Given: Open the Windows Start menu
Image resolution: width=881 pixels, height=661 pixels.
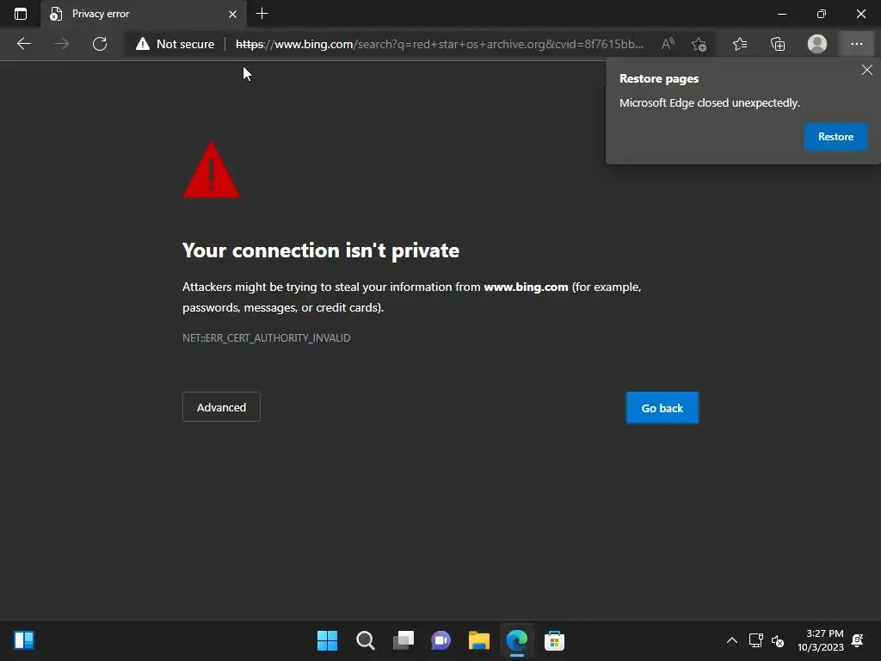Looking at the screenshot, I should coord(327,640).
